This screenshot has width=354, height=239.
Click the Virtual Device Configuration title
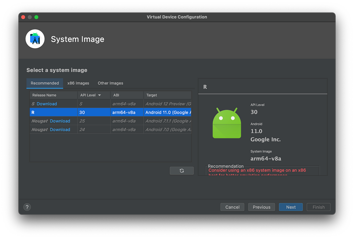[177, 17]
